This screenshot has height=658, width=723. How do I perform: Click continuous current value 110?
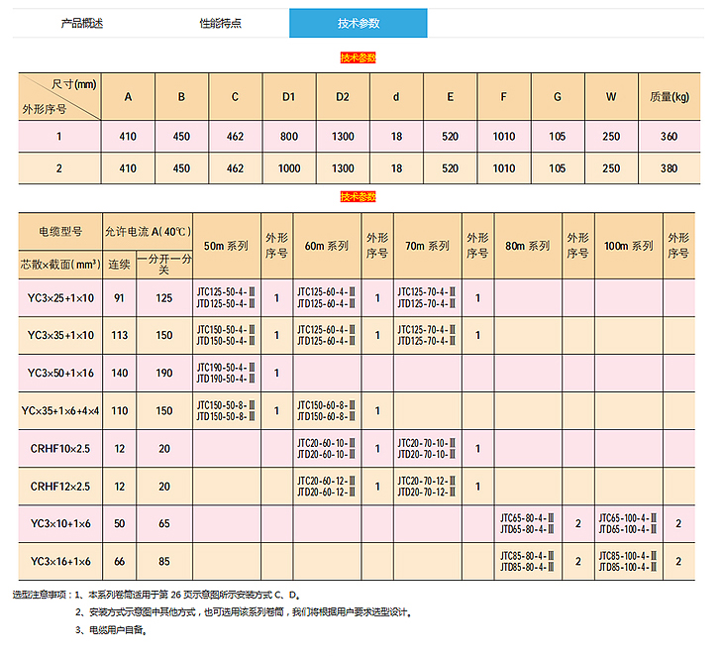click(120, 410)
